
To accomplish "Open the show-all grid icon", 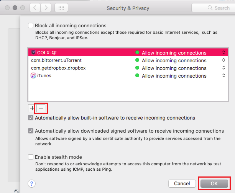I will click(61, 8).
